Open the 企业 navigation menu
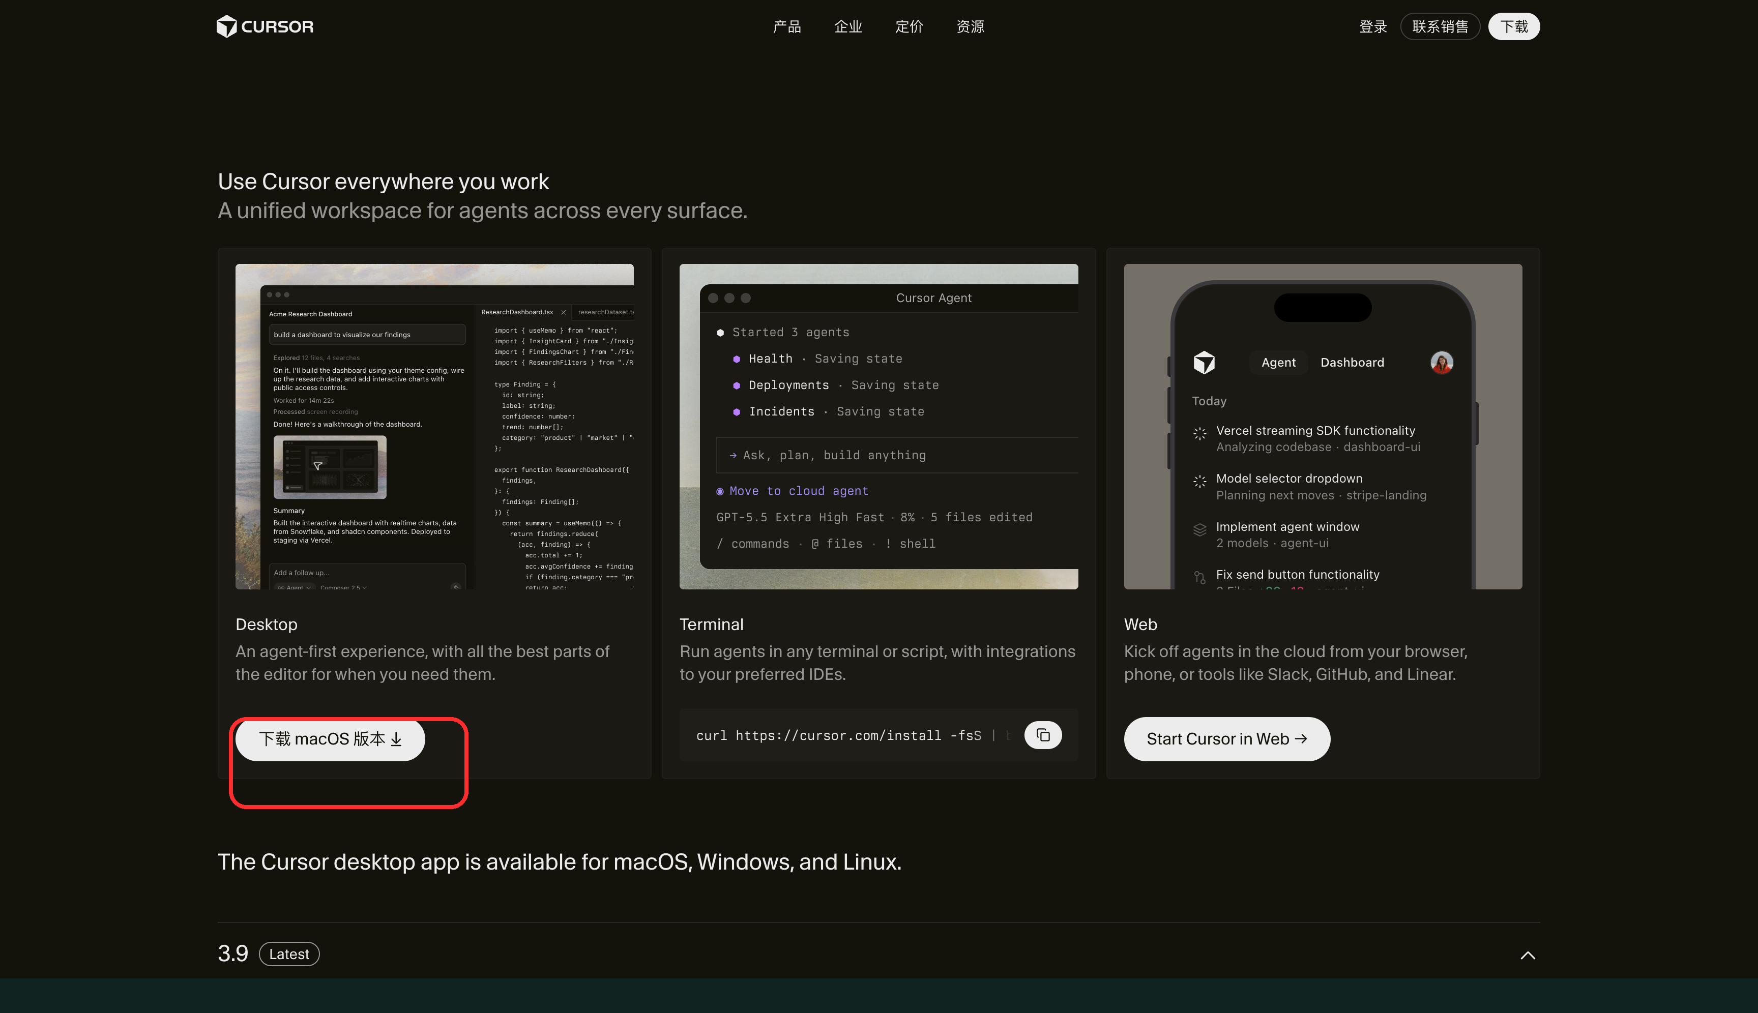This screenshot has height=1013, width=1758. click(x=847, y=26)
